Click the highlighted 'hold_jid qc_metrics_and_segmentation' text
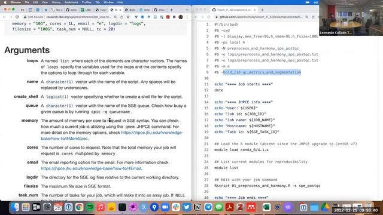Image resolution: width=383 pixels, height=215 pixels. click(262, 72)
